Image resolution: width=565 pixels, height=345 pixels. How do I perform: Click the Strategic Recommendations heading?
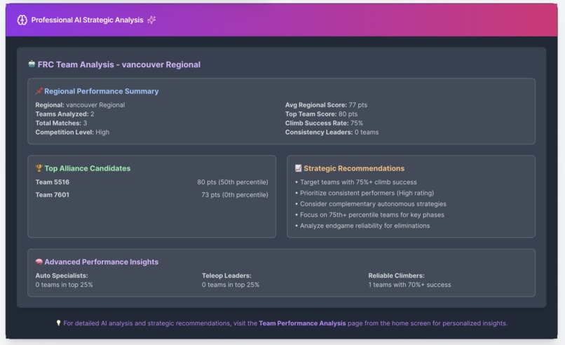point(353,168)
